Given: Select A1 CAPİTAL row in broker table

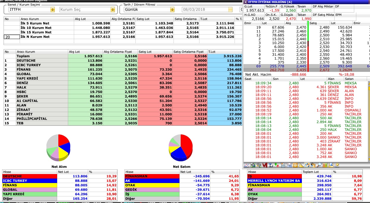Looking at the screenshot, I should point(123,101).
